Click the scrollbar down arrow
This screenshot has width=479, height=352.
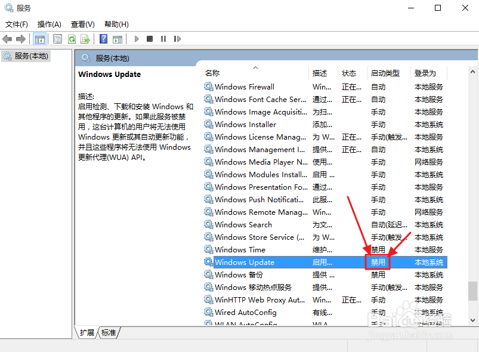pos(472,320)
